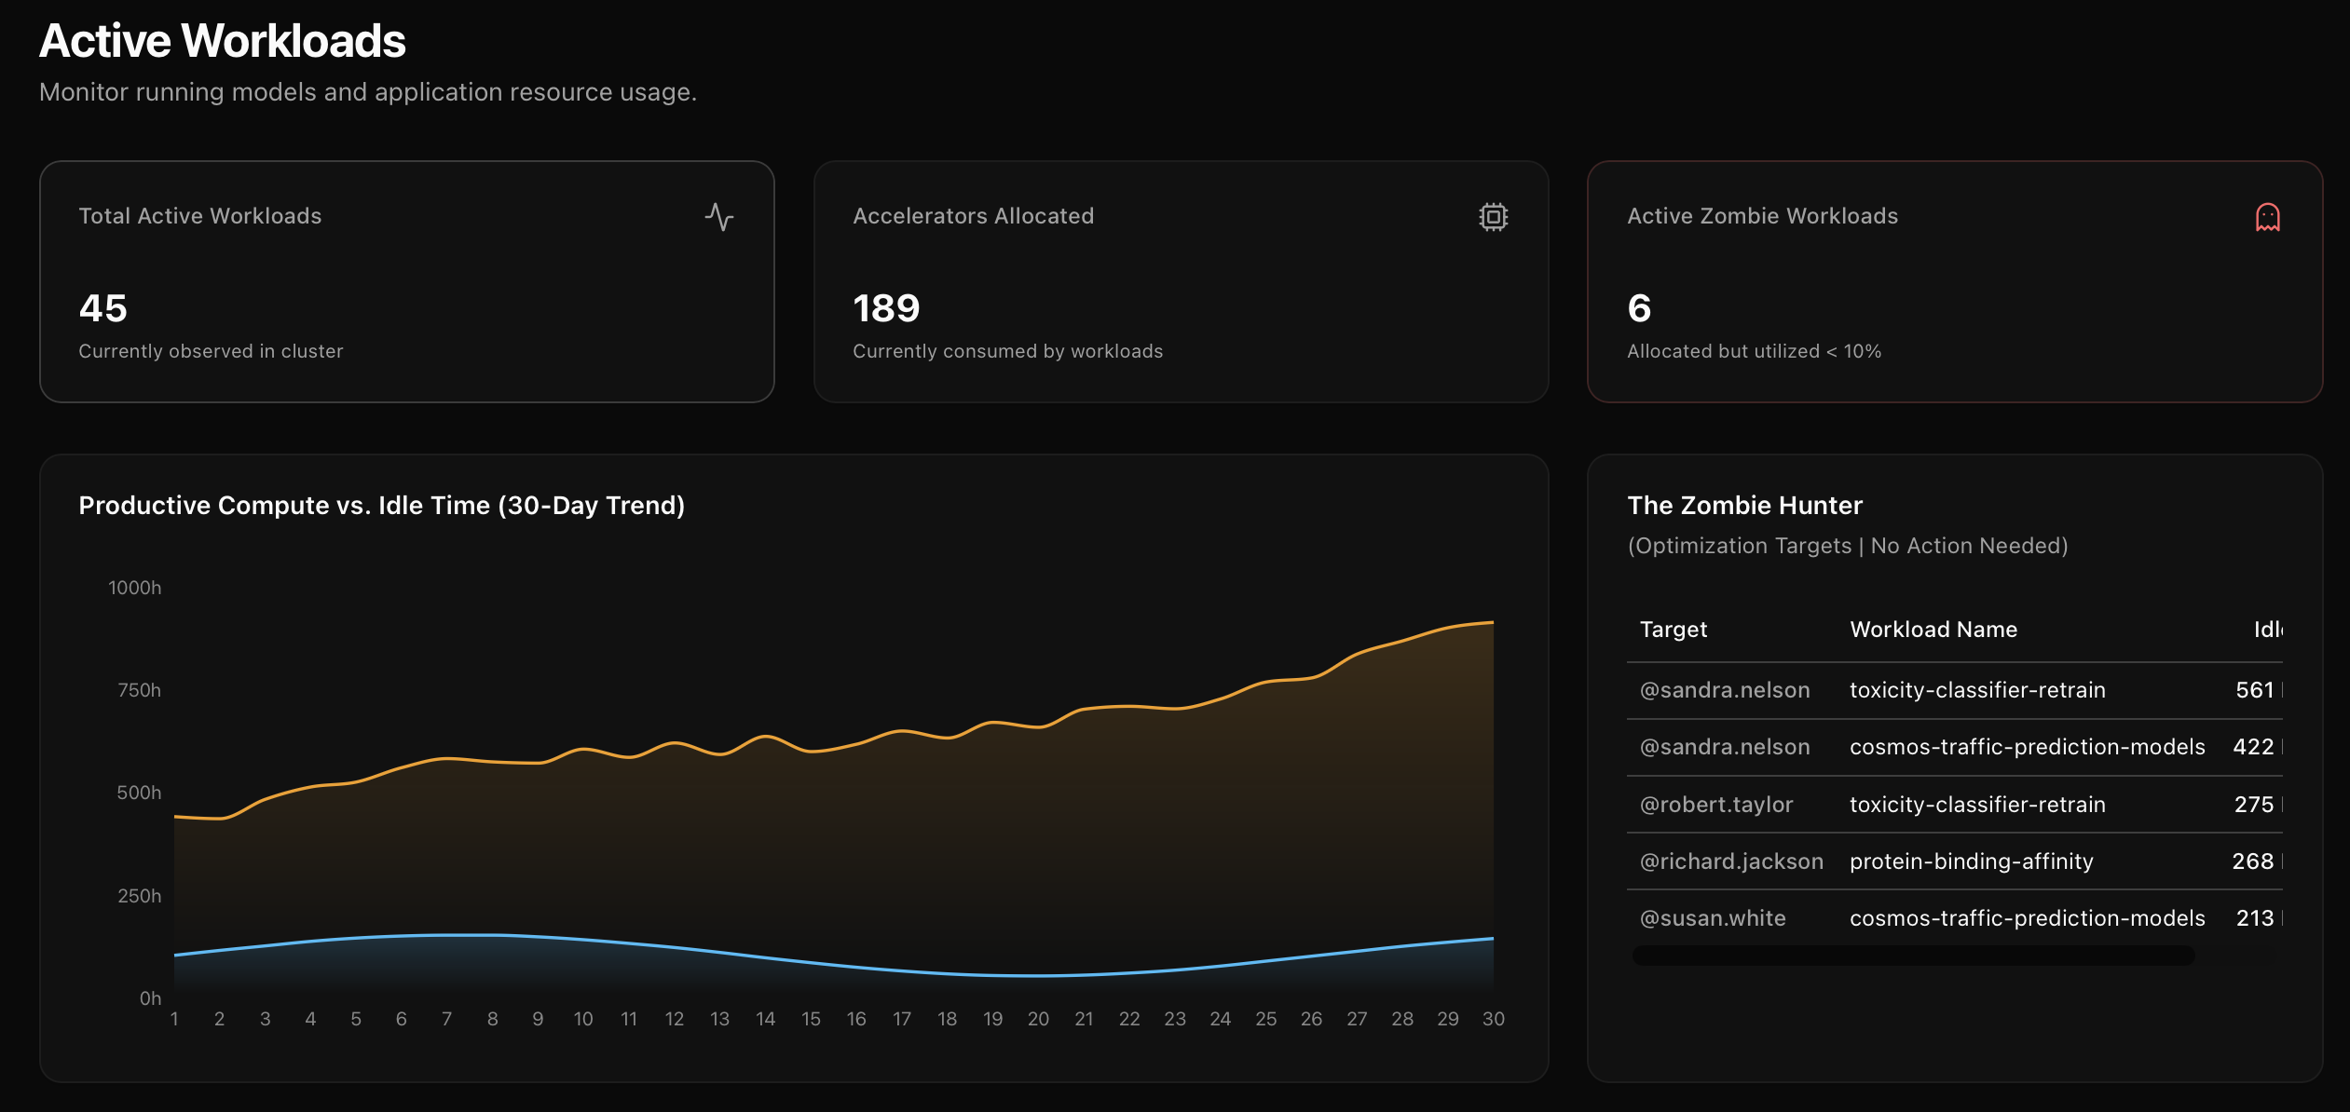Click day 15 on the chart x-axis
The height and width of the screenshot is (1112, 2350).
coord(811,1019)
